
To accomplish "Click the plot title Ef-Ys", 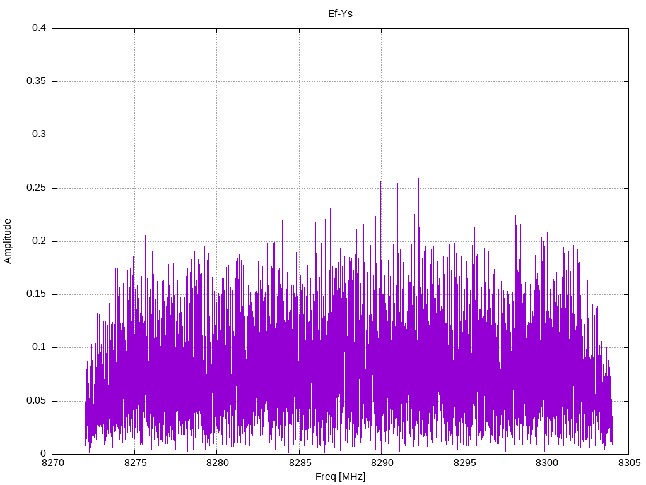I will (x=340, y=13).
